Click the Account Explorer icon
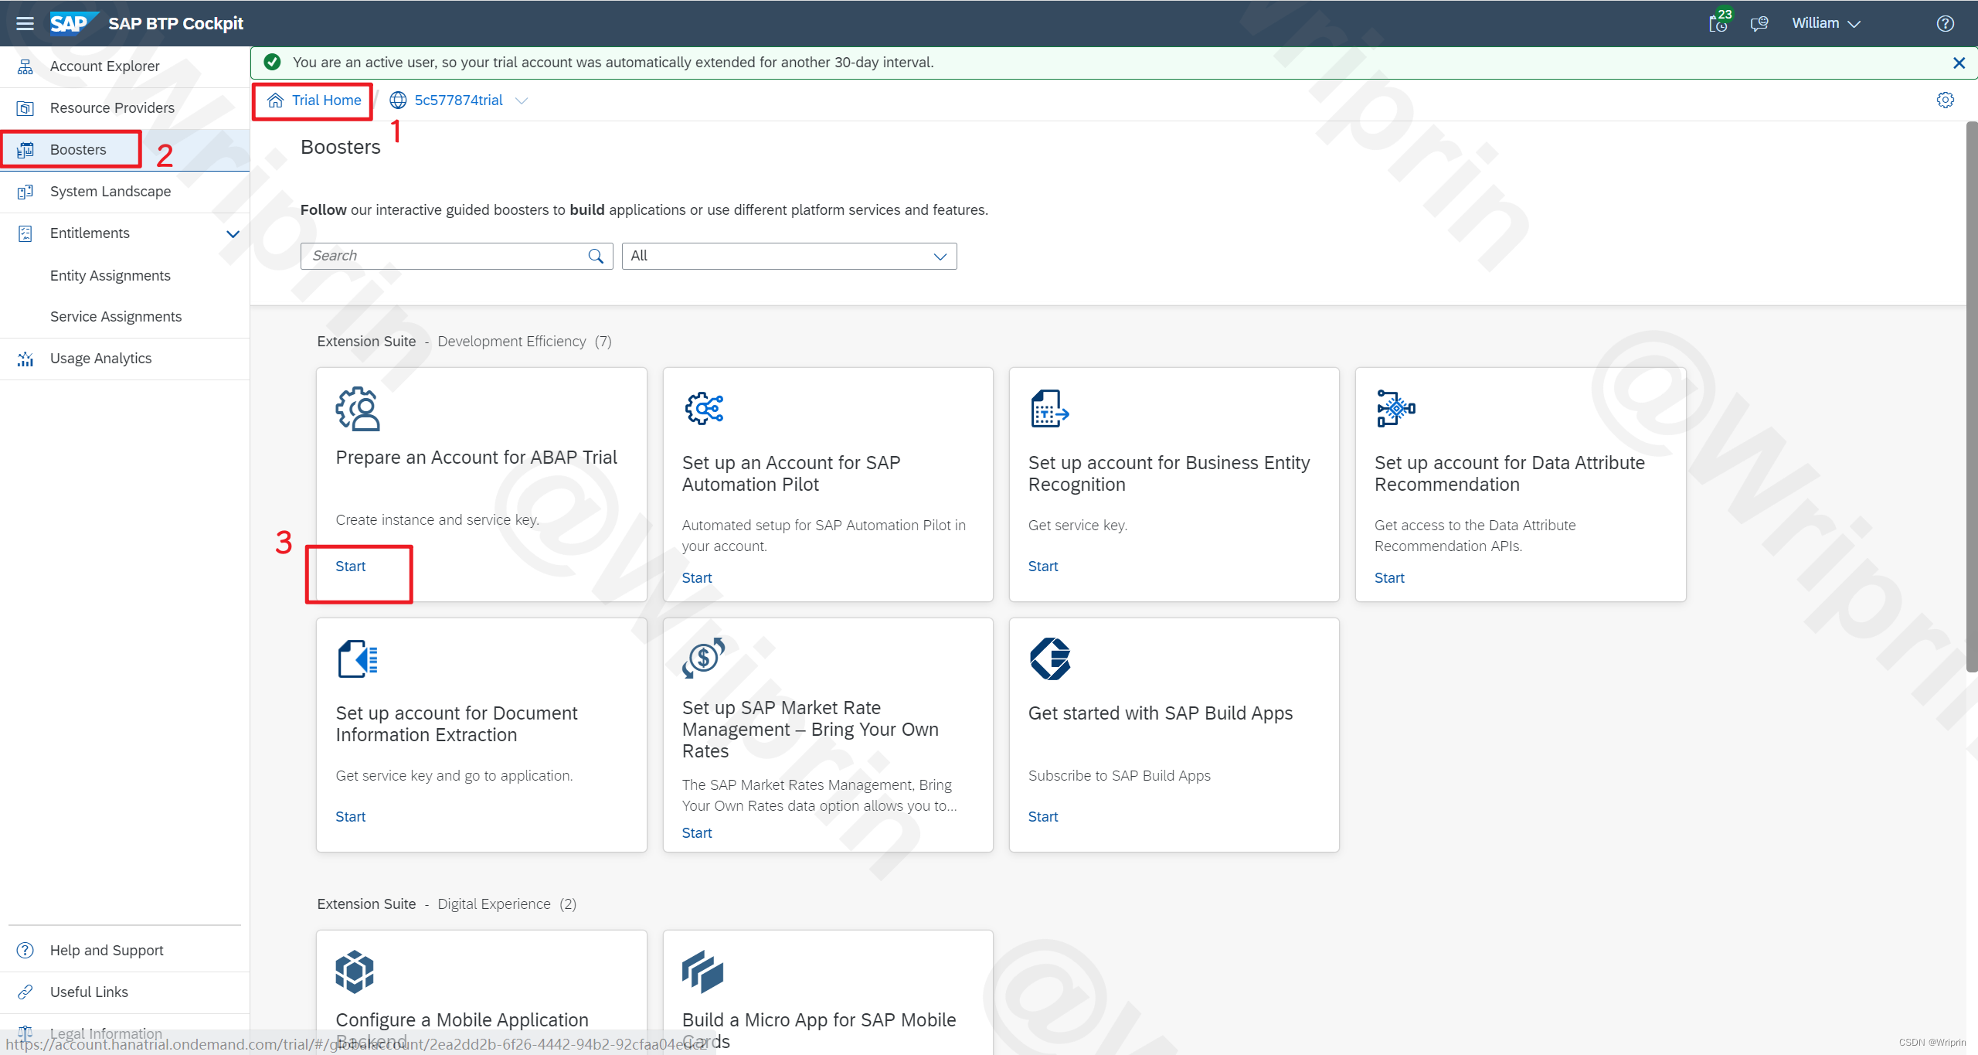This screenshot has width=1978, height=1055. pos(25,66)
